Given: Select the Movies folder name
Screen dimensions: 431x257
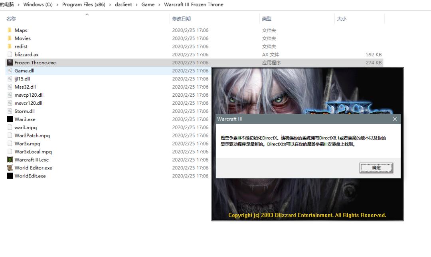Looking at the screenshot, I should point(22,38).
